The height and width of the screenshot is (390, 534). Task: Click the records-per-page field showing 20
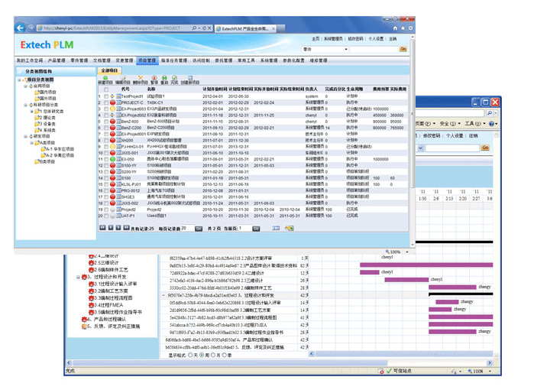point(187,228)
